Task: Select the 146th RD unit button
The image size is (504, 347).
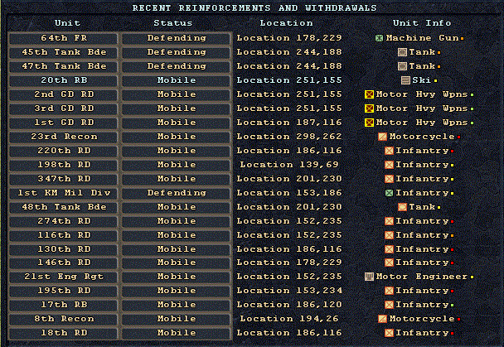Action: click(63, 263)
